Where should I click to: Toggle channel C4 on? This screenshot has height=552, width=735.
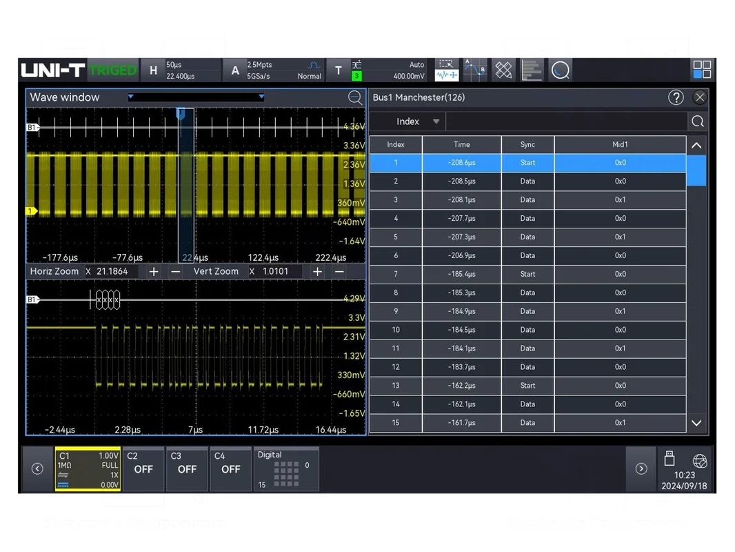[x=230, y=469]
